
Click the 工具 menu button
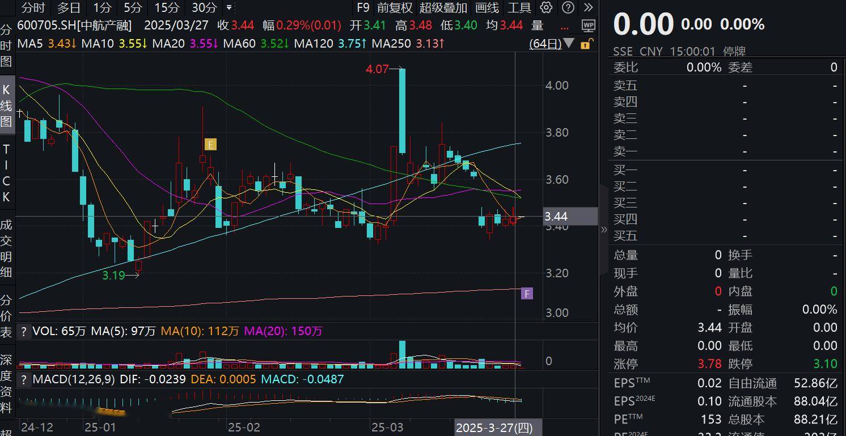tap(518, 8)
